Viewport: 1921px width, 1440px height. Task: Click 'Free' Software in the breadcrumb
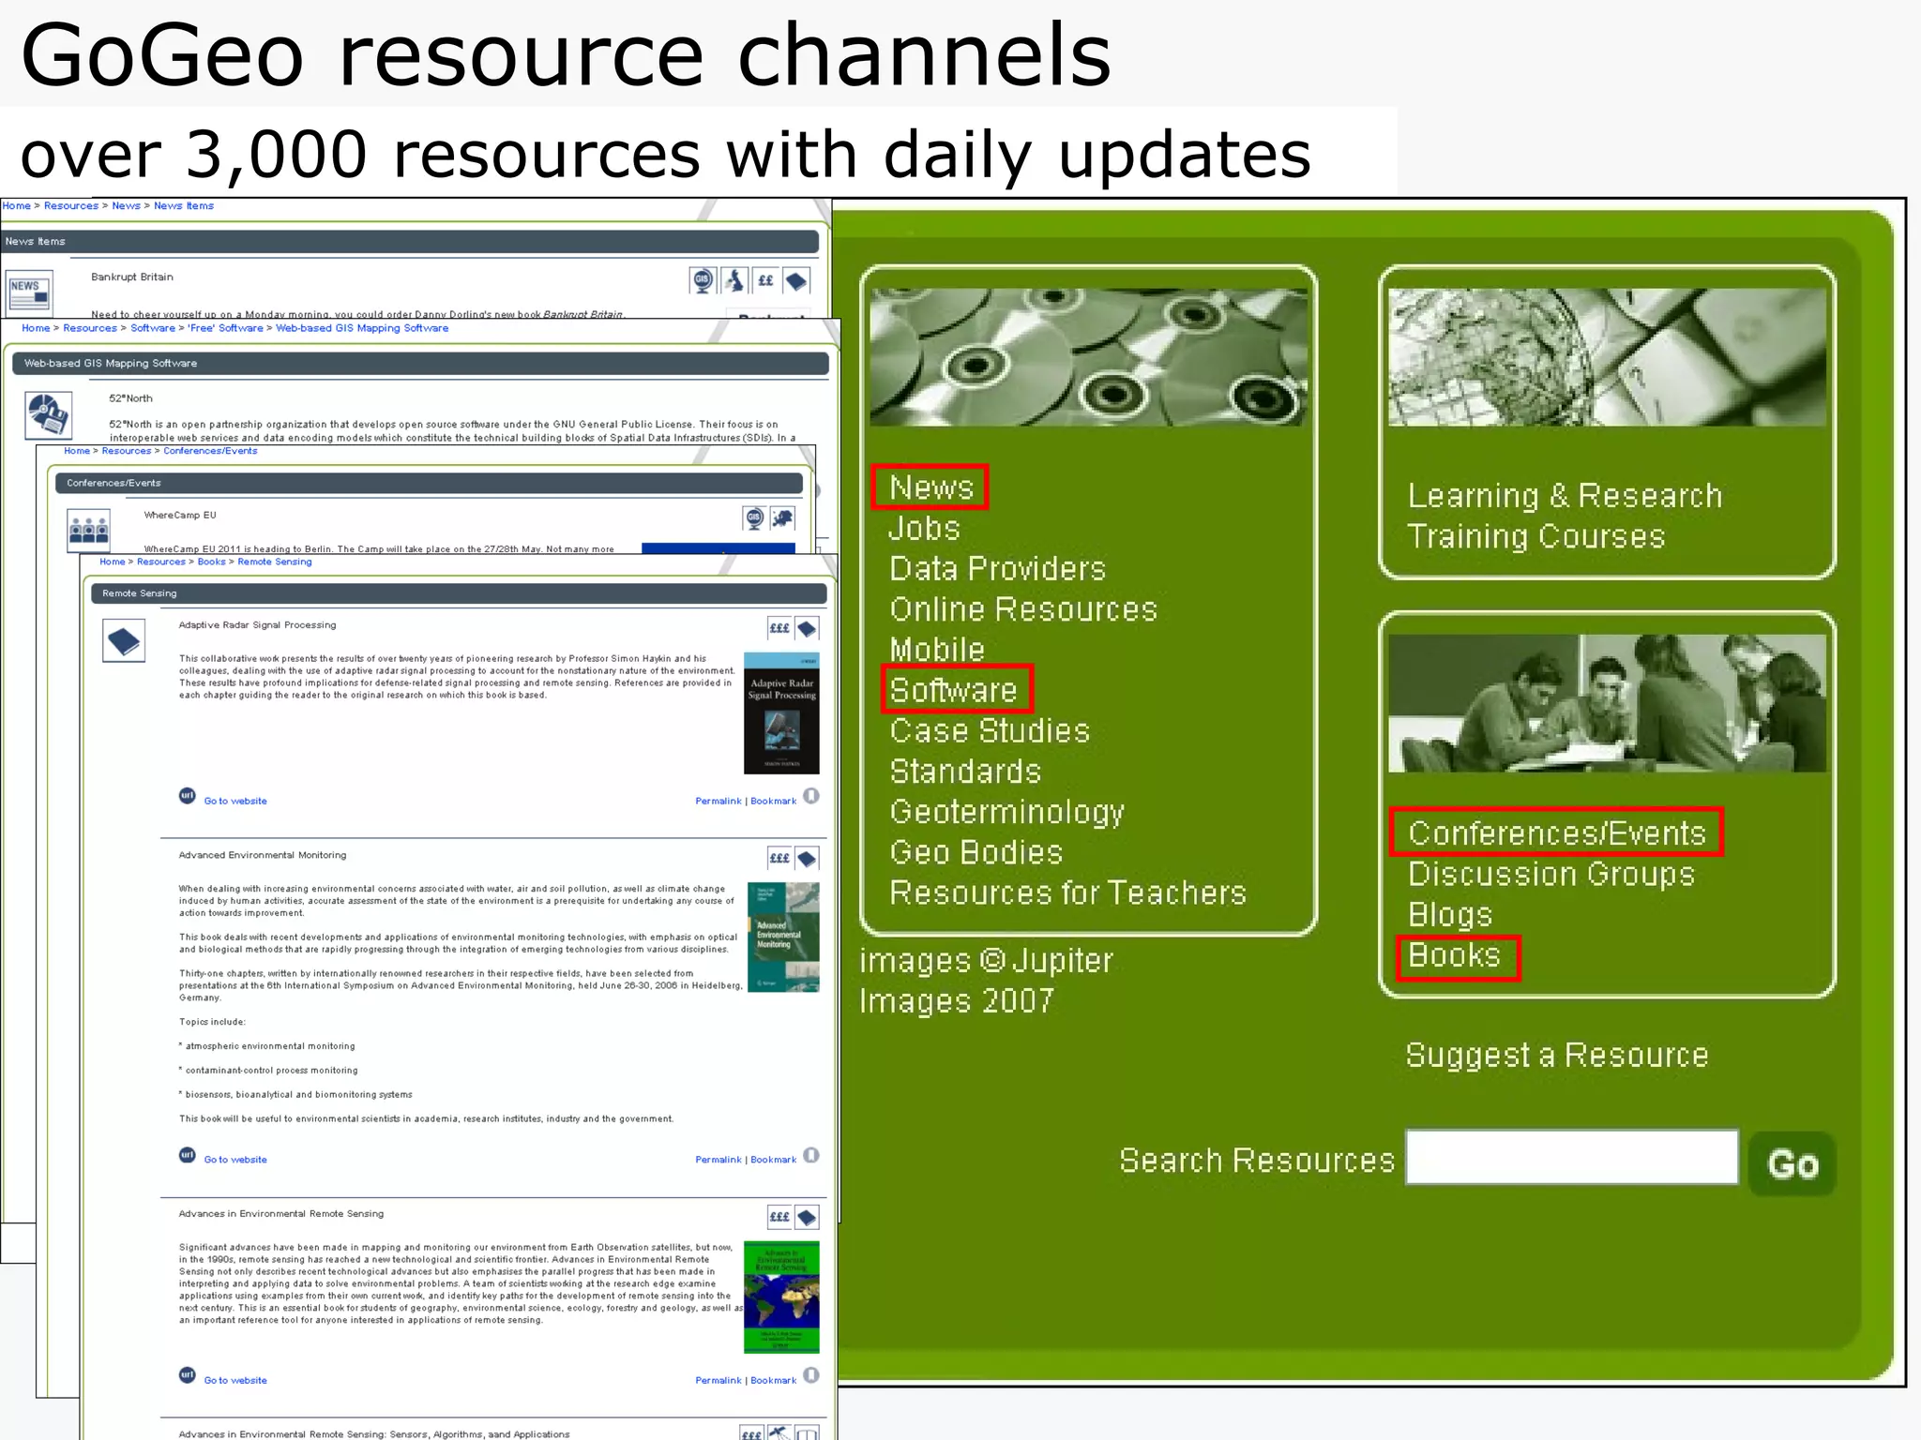coord(226,328)
